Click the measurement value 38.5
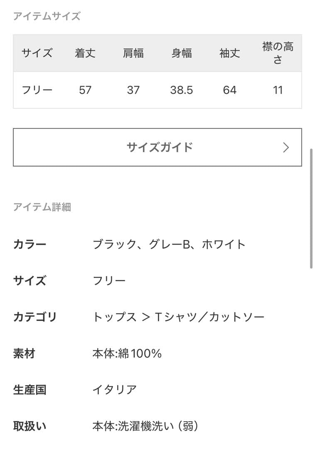315x449 pixels. click(x=182, y=90)
